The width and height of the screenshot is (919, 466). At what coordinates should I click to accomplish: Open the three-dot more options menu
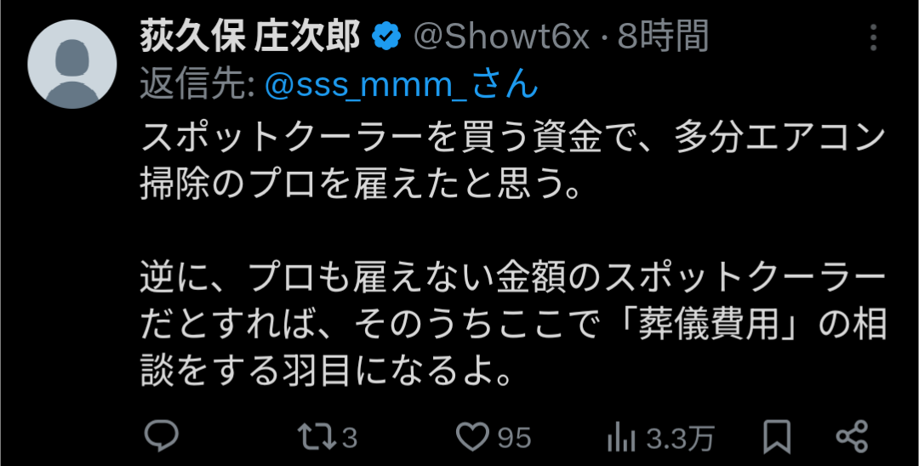(873, 37)
